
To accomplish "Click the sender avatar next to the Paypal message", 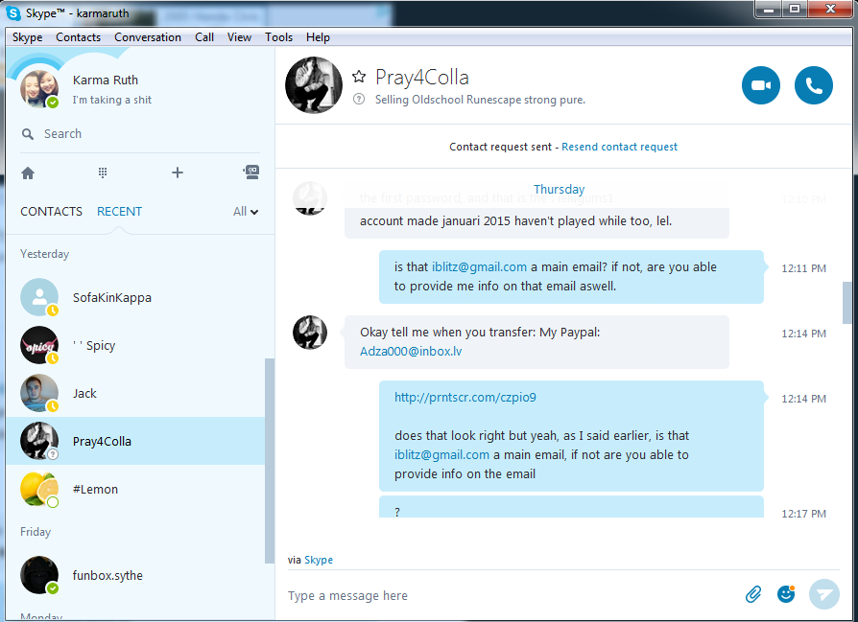I will (310, 333).
